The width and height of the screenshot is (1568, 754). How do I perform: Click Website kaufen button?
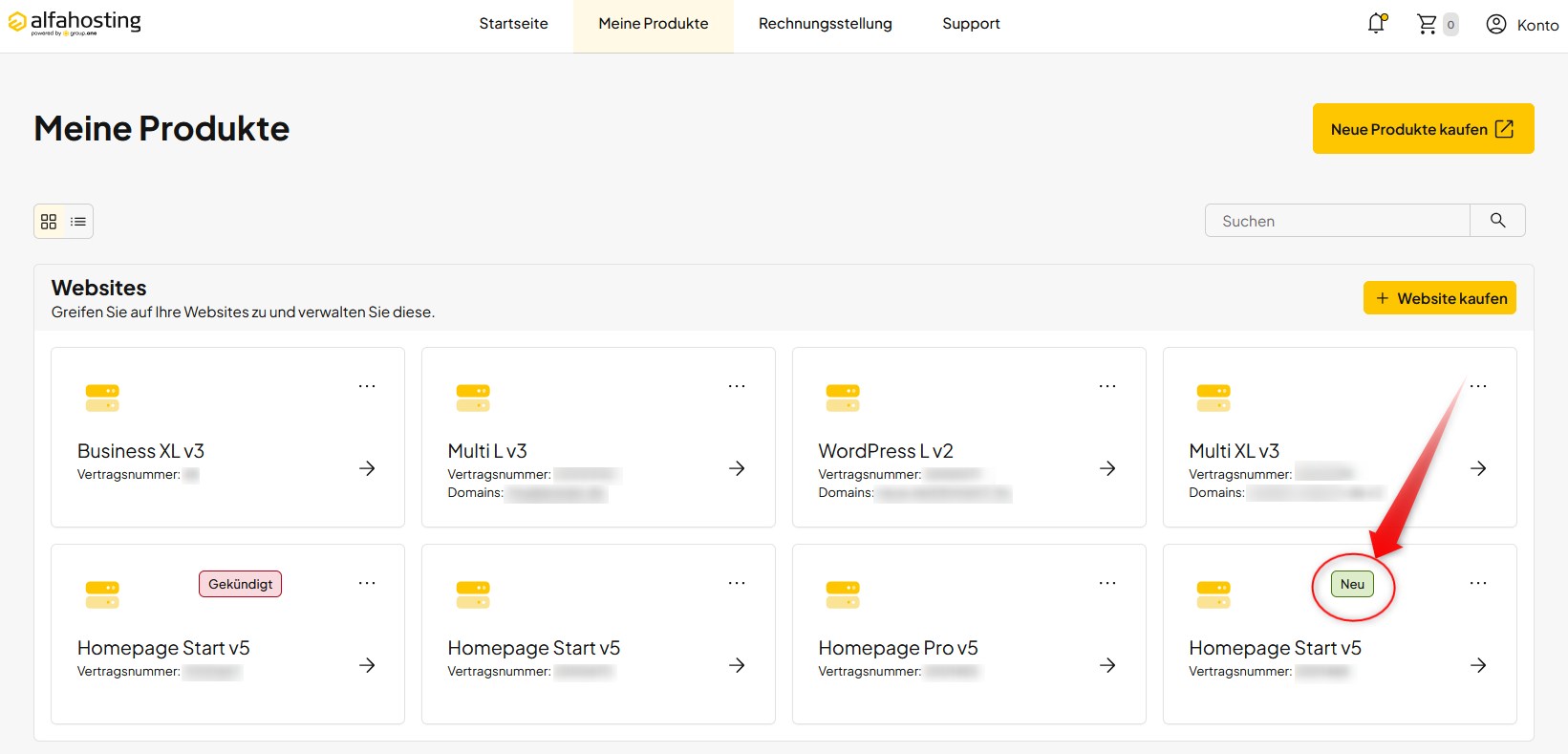[1440, 298]
